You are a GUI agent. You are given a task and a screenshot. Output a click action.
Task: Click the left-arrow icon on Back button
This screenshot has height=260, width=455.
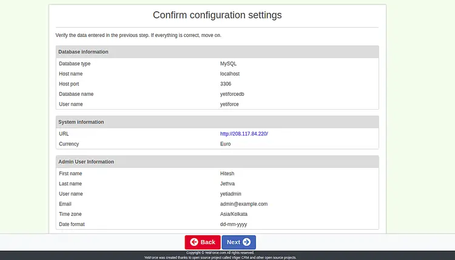194,242
